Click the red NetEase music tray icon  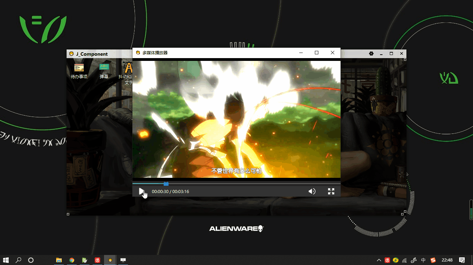pyautogui.click(x=387, y=260)
